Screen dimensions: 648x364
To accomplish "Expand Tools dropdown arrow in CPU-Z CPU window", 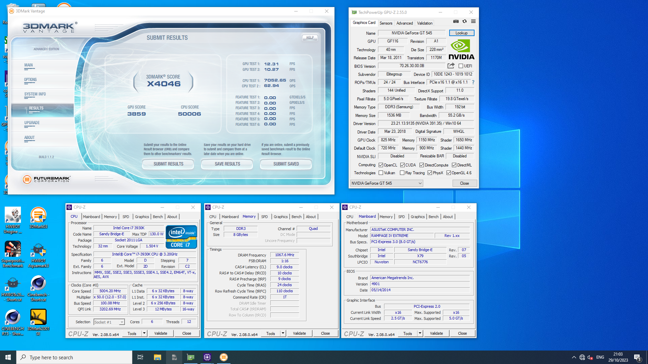I will (144, 333).
